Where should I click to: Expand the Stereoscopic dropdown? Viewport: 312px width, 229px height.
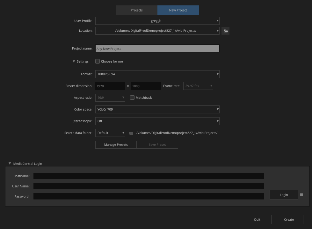[157, 121]
